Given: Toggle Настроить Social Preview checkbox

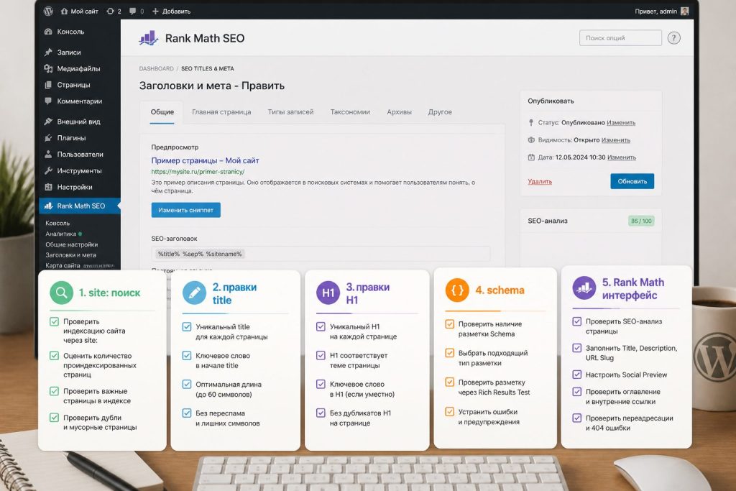Looking at the screenshot, I should click(577, 375).
